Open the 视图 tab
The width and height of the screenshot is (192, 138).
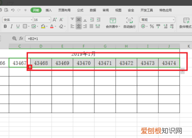point(118,10)
